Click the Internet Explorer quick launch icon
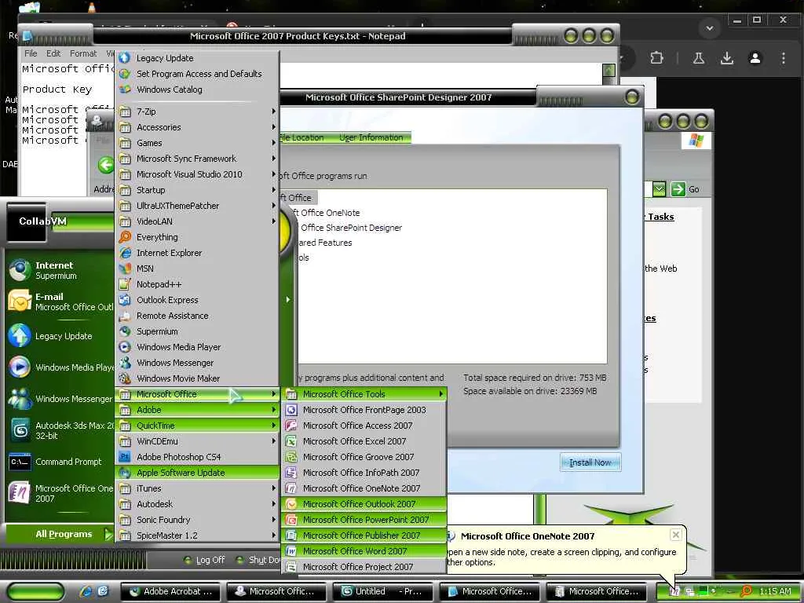Viewport: 804px width, 603px height. point(86,591)
